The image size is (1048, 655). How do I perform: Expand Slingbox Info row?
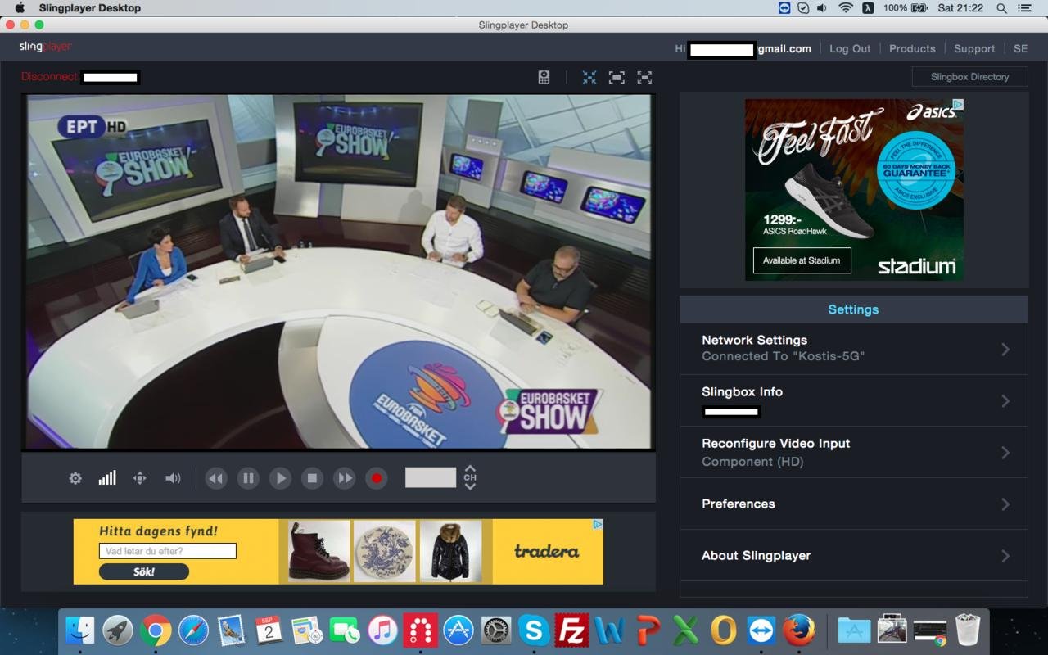854,400
